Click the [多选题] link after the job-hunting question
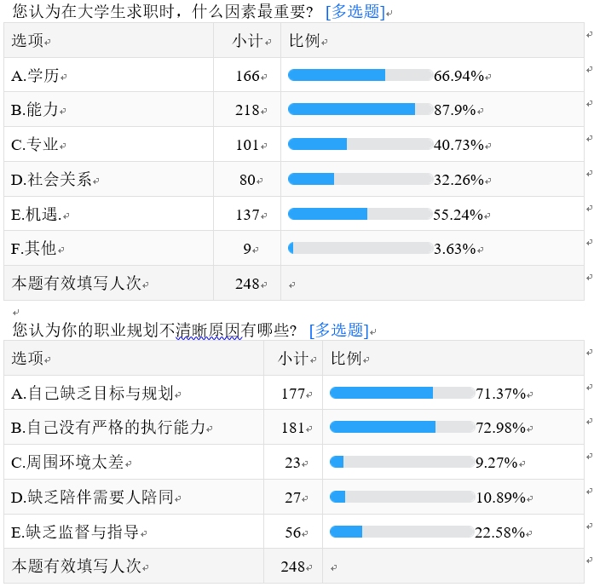 click(354, 12)
